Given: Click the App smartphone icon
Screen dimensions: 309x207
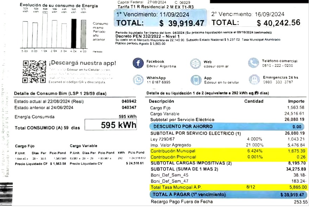Looking at the screenshot, I should coord(196,80).
